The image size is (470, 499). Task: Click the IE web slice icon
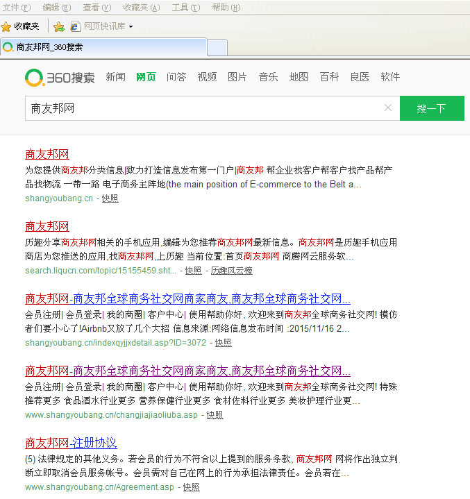point(75,27)
